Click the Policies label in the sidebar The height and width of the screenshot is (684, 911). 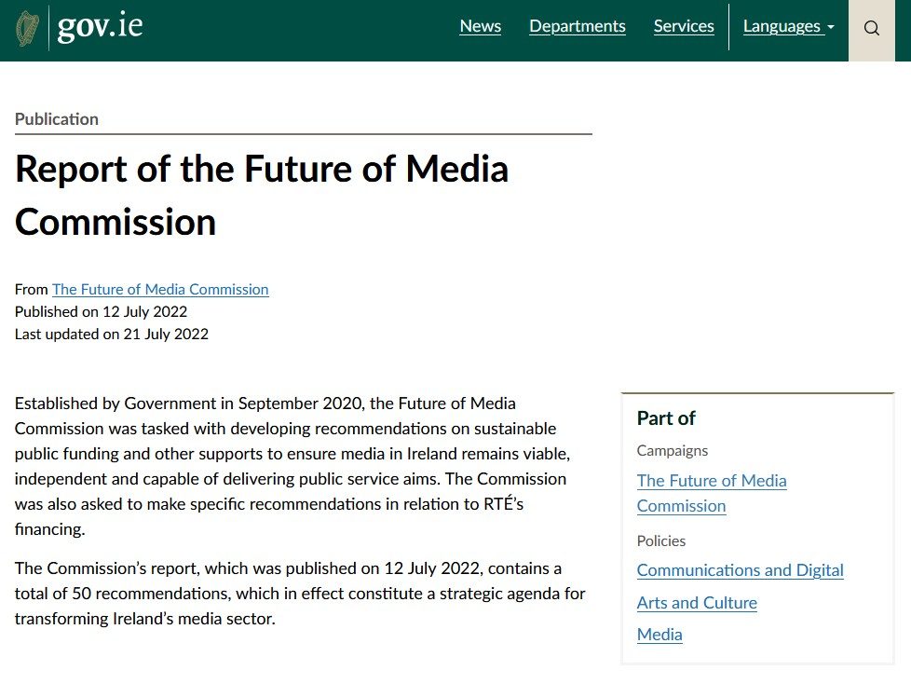click(661, 540)
